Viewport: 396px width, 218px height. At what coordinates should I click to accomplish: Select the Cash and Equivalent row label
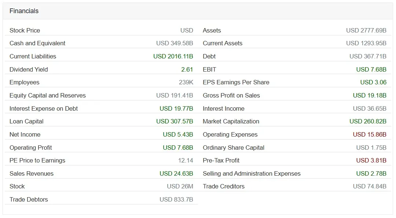37,43
